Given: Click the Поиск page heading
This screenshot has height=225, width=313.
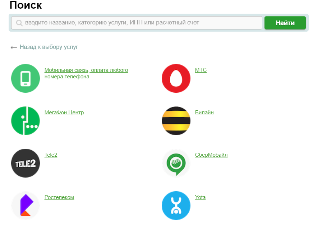Looking at the screenshot, I should pos(26,5).
